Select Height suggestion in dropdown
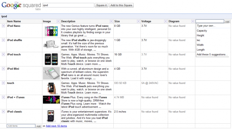The width and height of the screenshot is (232, 129). point(200,35)
